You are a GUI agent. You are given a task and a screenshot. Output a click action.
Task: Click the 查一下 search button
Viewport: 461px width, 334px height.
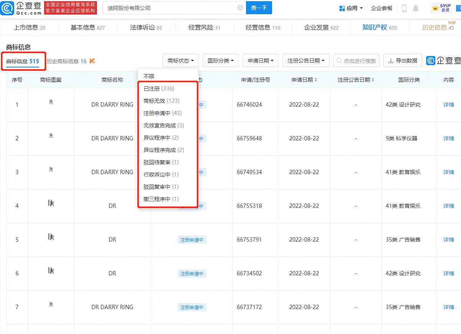coord(259,8)
